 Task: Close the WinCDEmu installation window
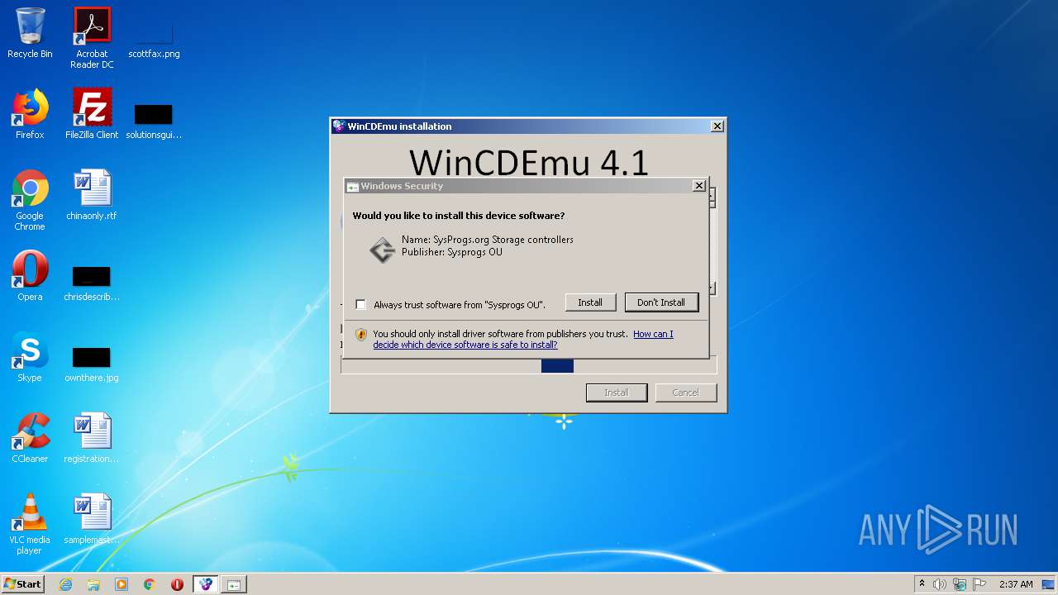point(717,126)
